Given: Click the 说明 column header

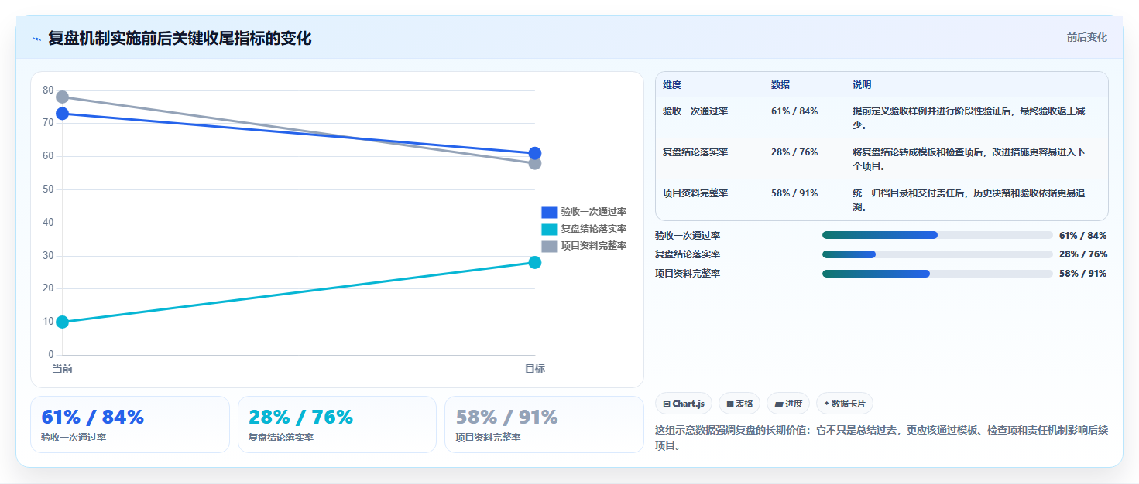Looking at the screenshot, I should point(862,85).
